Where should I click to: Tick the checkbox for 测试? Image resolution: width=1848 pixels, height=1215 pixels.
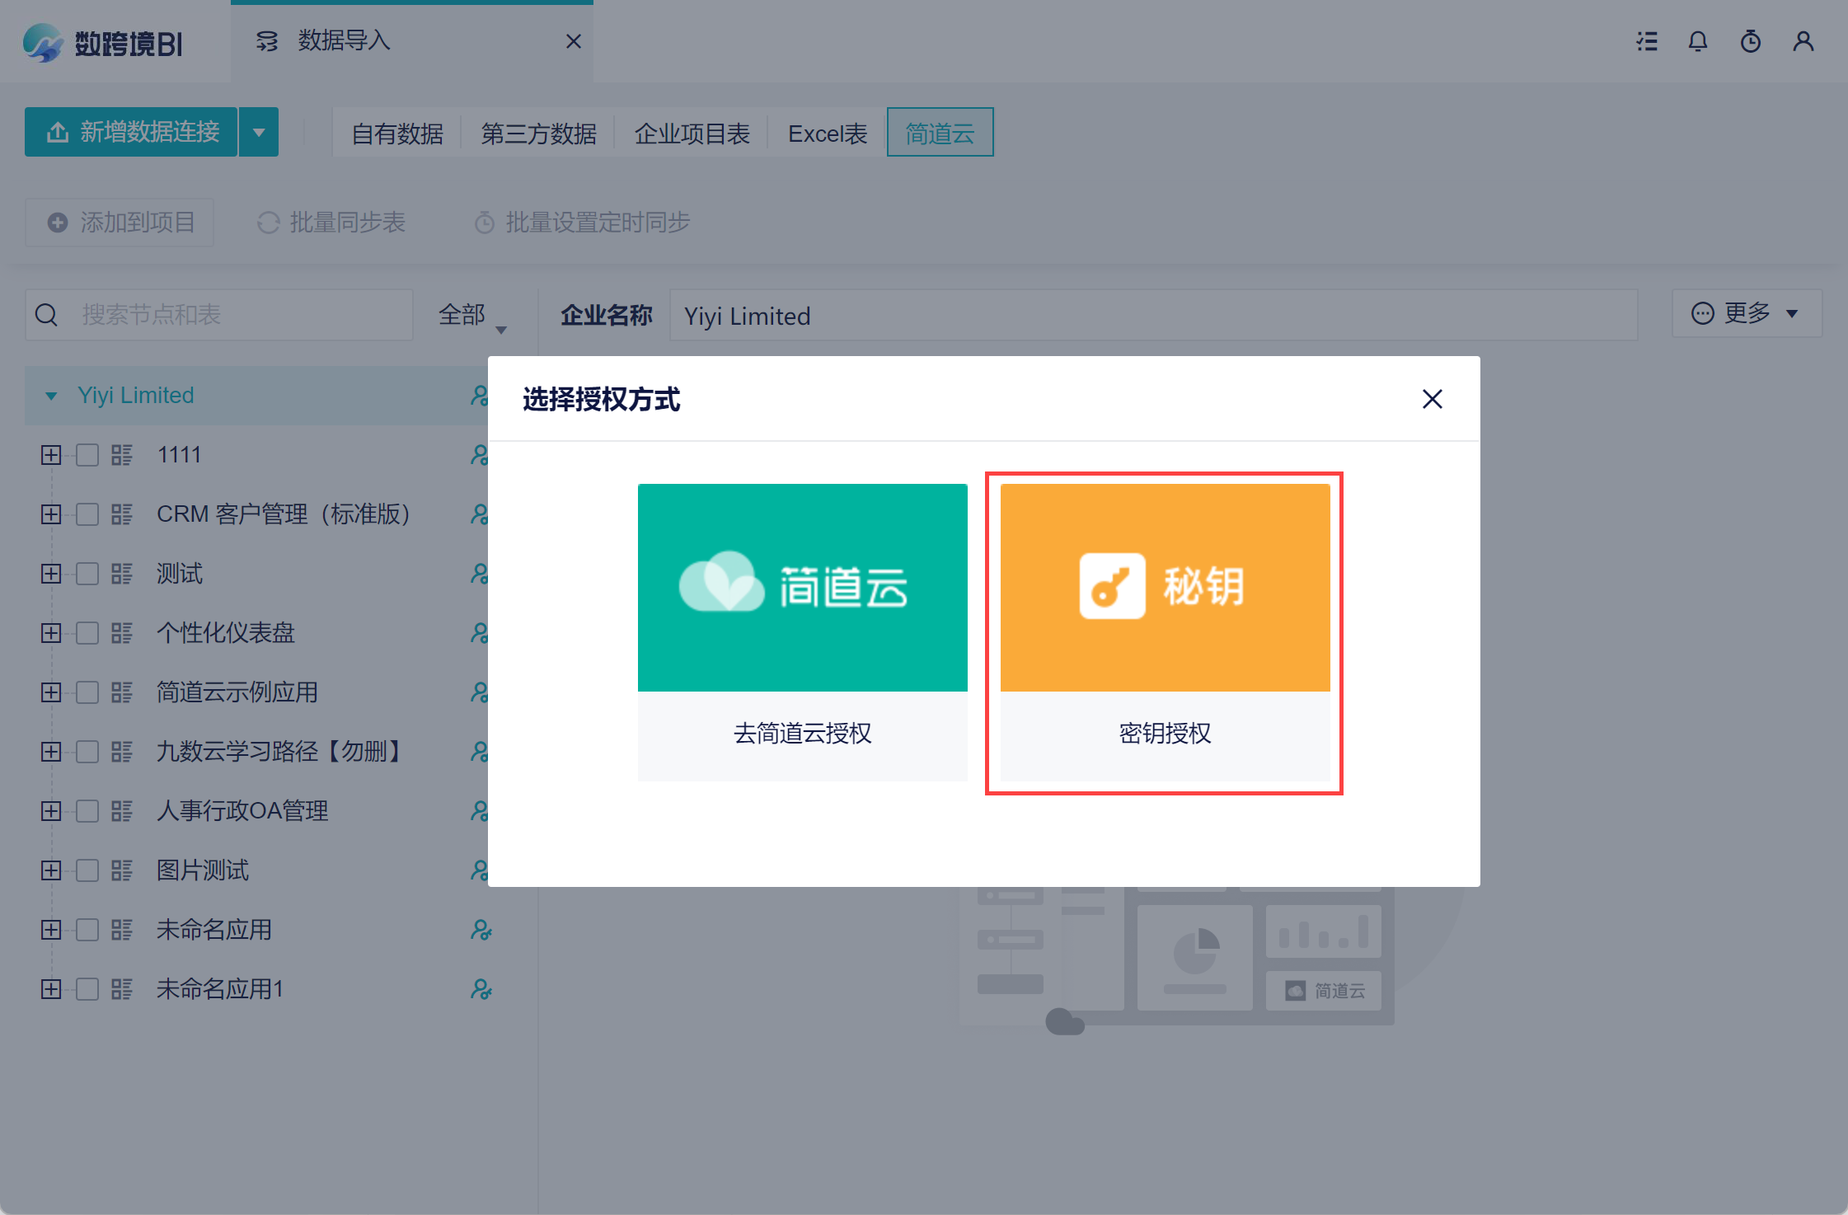87,574
